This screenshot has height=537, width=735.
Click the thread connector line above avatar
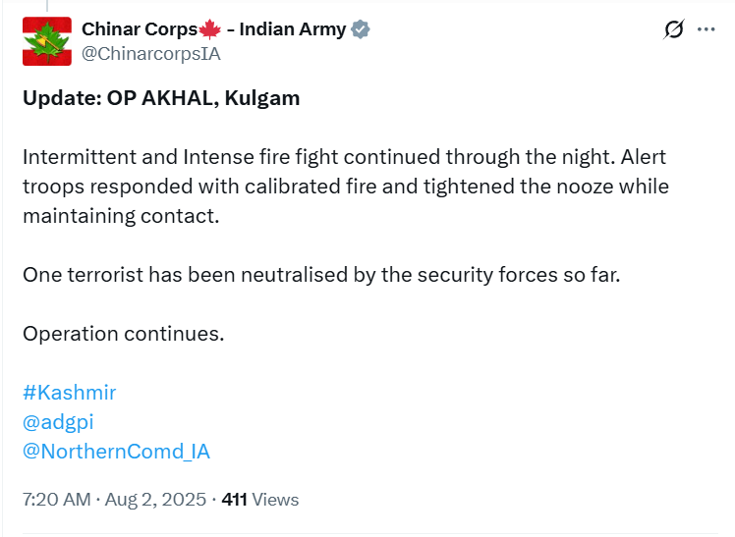tap(47, 6)
